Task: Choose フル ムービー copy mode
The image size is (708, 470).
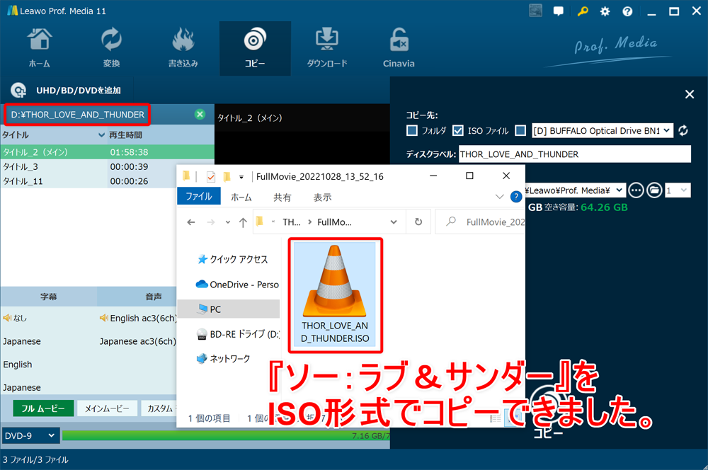Action: (43, 408)
